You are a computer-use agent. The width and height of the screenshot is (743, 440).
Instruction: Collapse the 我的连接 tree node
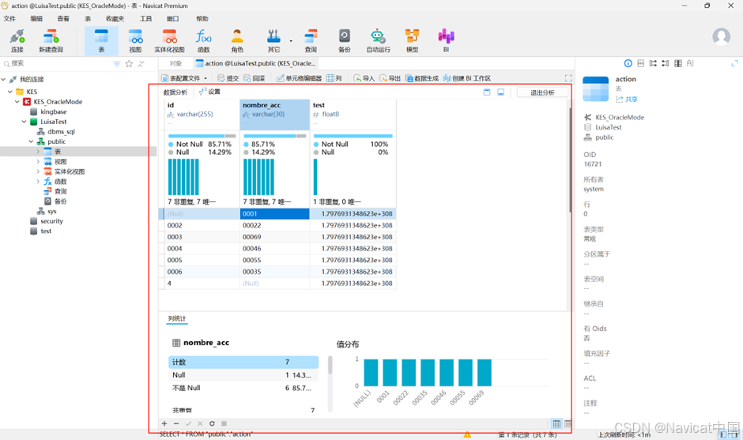(x=4, y=79)
